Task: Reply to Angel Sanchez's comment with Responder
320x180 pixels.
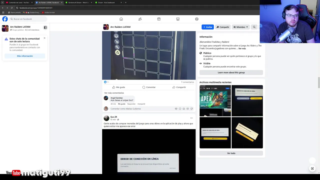Action: [x=131, y=104]
